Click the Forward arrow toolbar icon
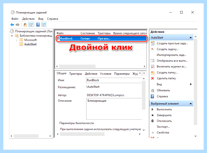The height and width of the screenshot is (153, 207). coord(17,25)
